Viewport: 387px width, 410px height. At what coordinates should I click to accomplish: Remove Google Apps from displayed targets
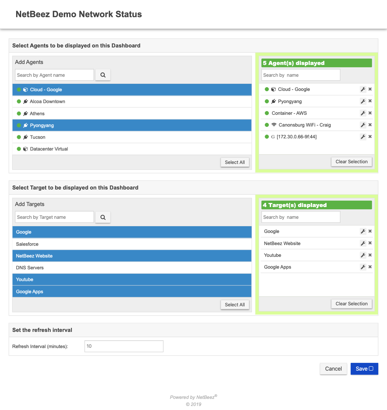click(370, 267)
